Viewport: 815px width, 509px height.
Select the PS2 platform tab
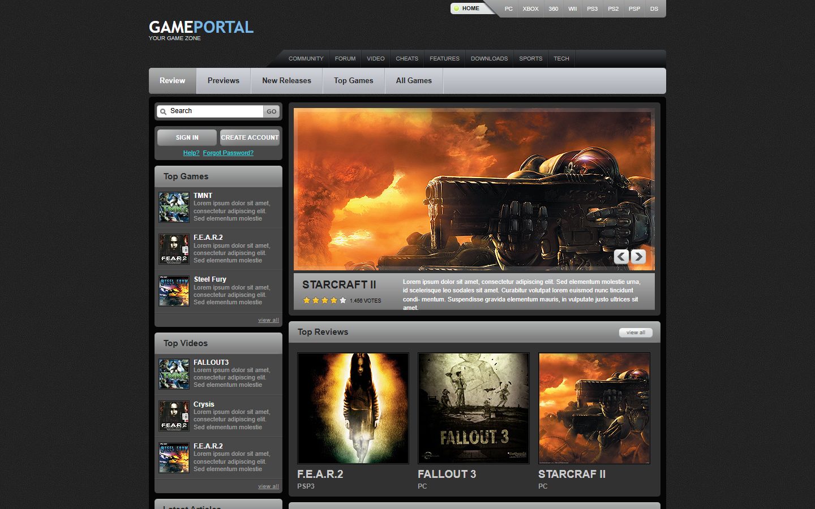tap(614, 9)
